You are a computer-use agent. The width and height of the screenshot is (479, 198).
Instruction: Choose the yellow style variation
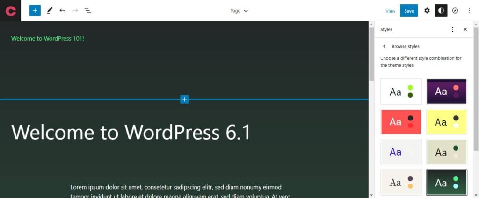[x=447, y=122]
